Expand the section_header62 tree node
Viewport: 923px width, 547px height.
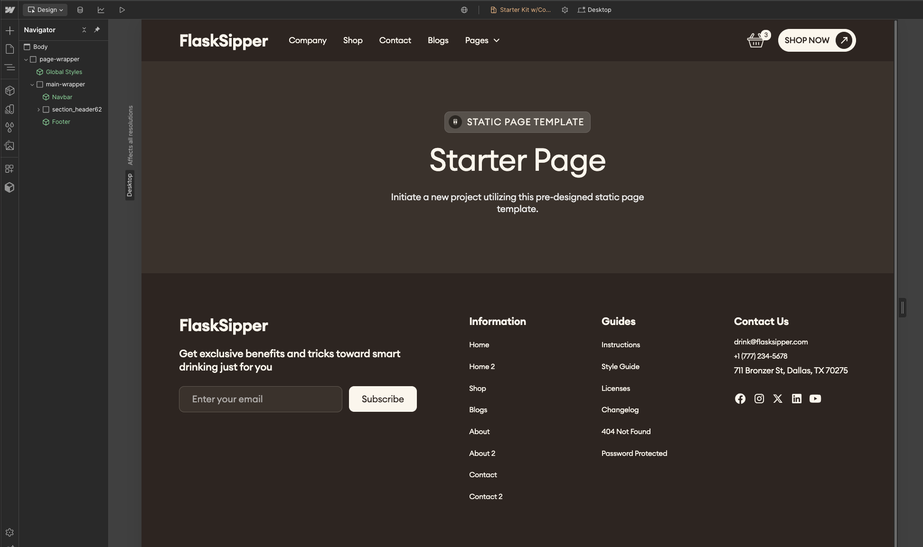38,110
